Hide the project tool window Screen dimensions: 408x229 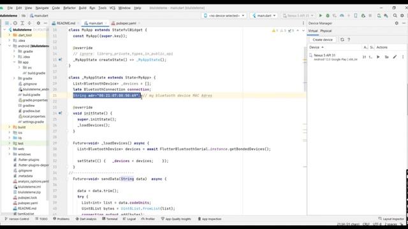pyautogui.click(x=45, y=23)
